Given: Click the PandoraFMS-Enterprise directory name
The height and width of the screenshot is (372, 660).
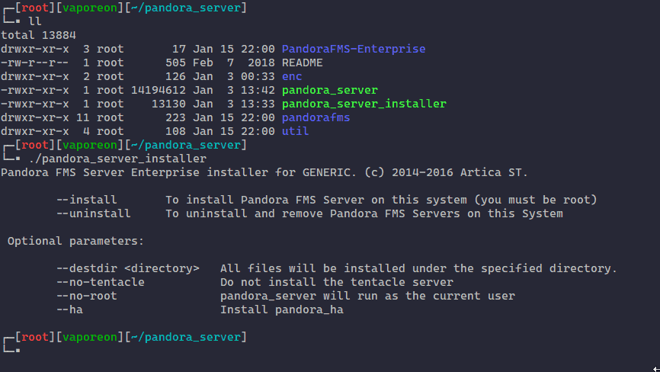Looking at the screenshot, I should tap(354, 49).
